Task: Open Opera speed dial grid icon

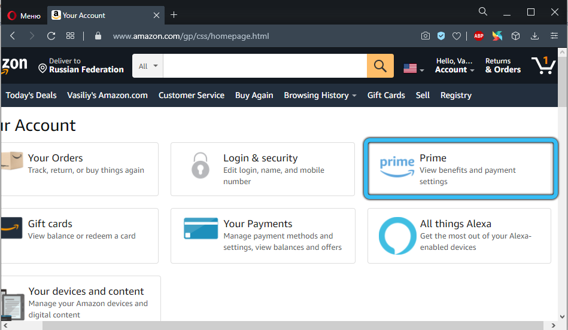Action: pyautogui.click(x=70, y=36)
